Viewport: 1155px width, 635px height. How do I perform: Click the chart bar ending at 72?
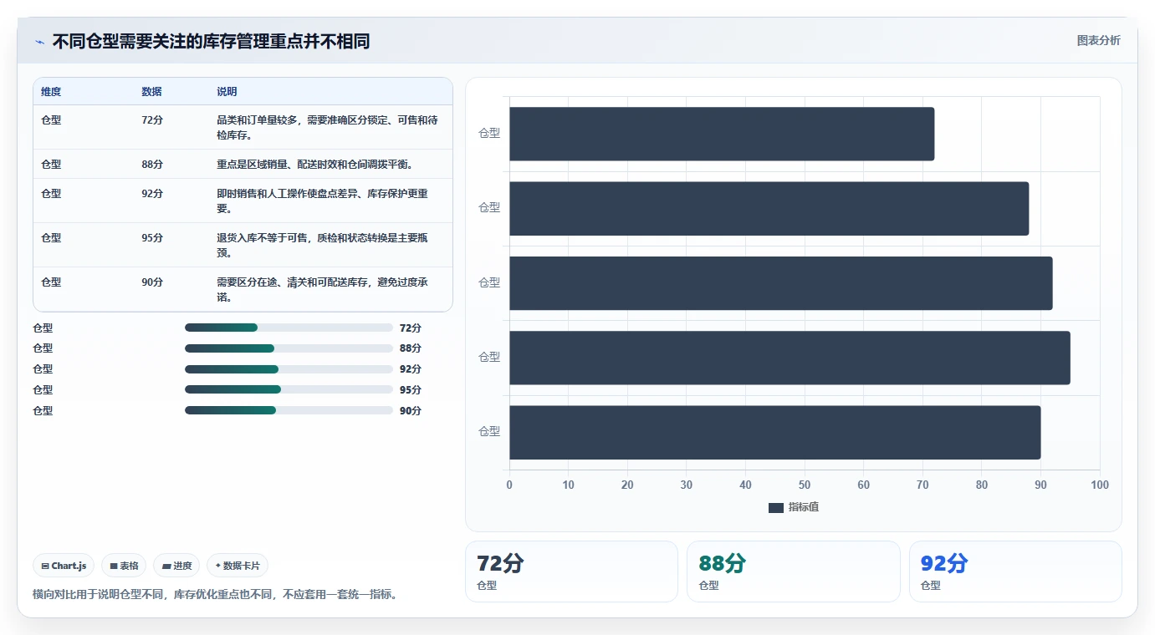pos(722,134)
